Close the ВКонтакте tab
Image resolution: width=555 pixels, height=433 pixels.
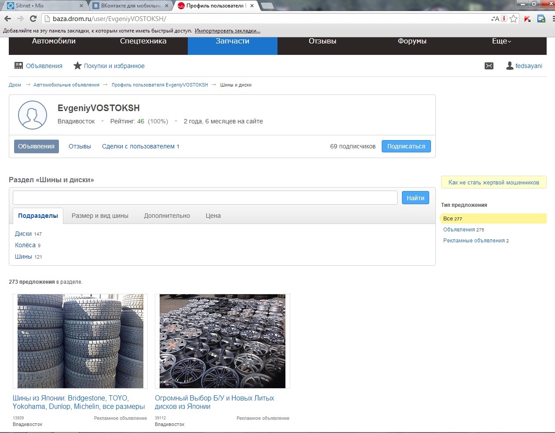(x=167, y=6)
